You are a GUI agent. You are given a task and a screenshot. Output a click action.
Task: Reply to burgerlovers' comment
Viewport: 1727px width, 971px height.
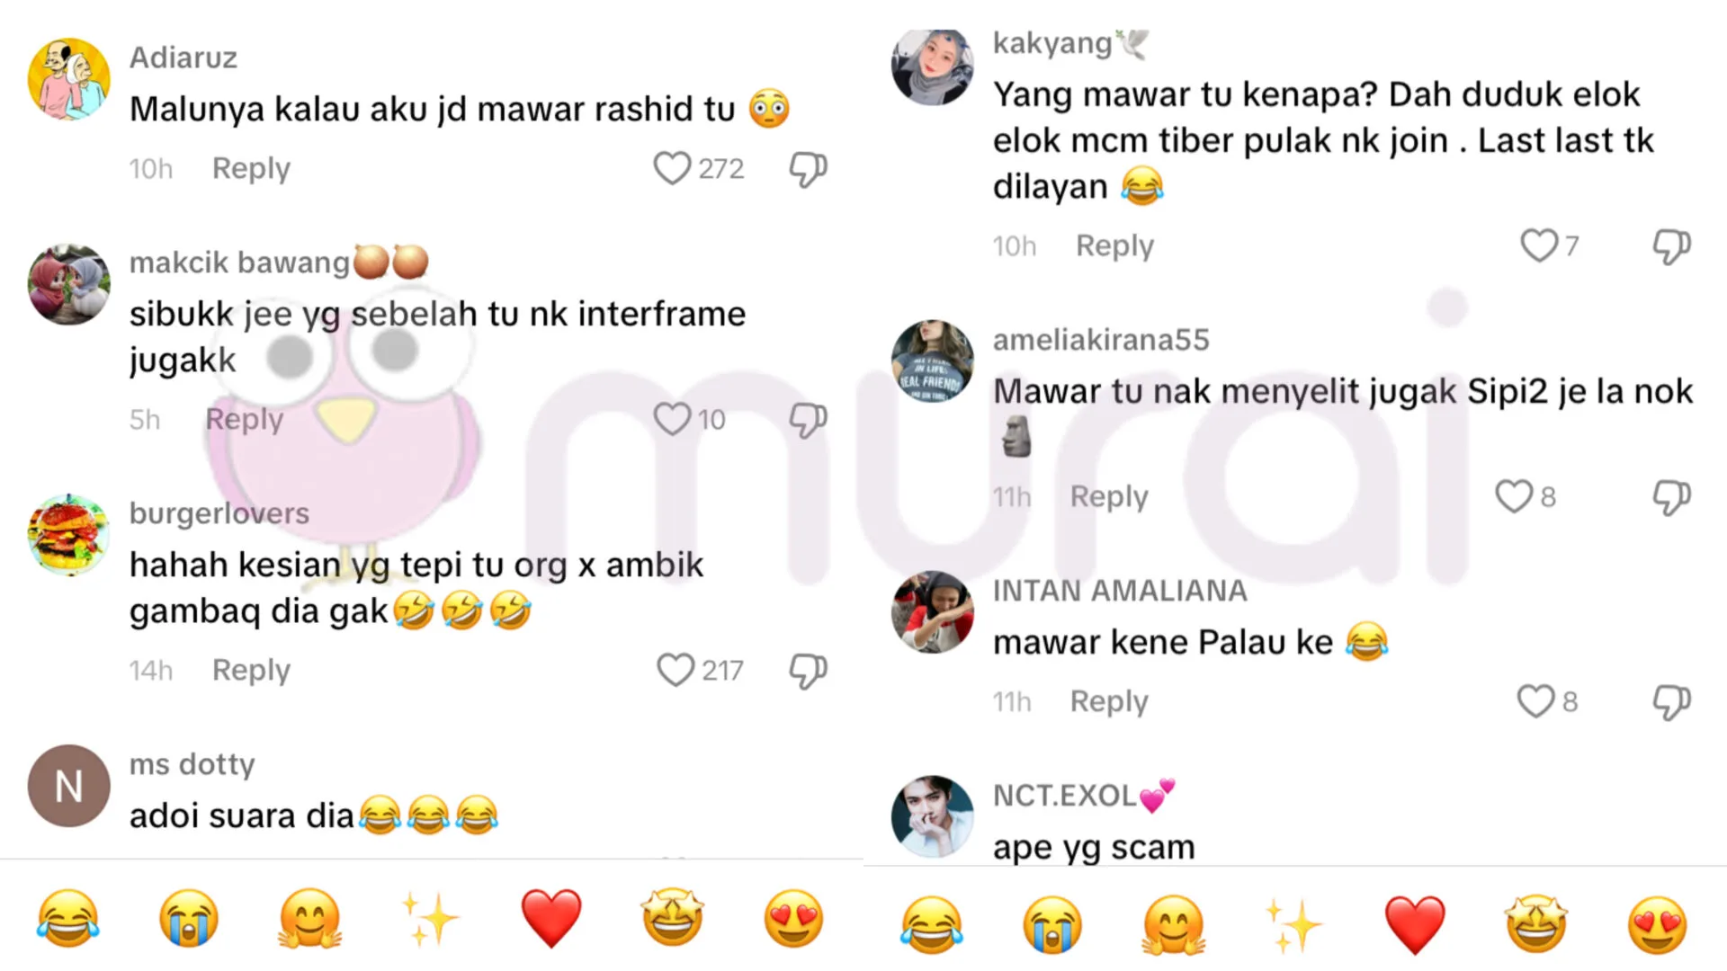251,670
